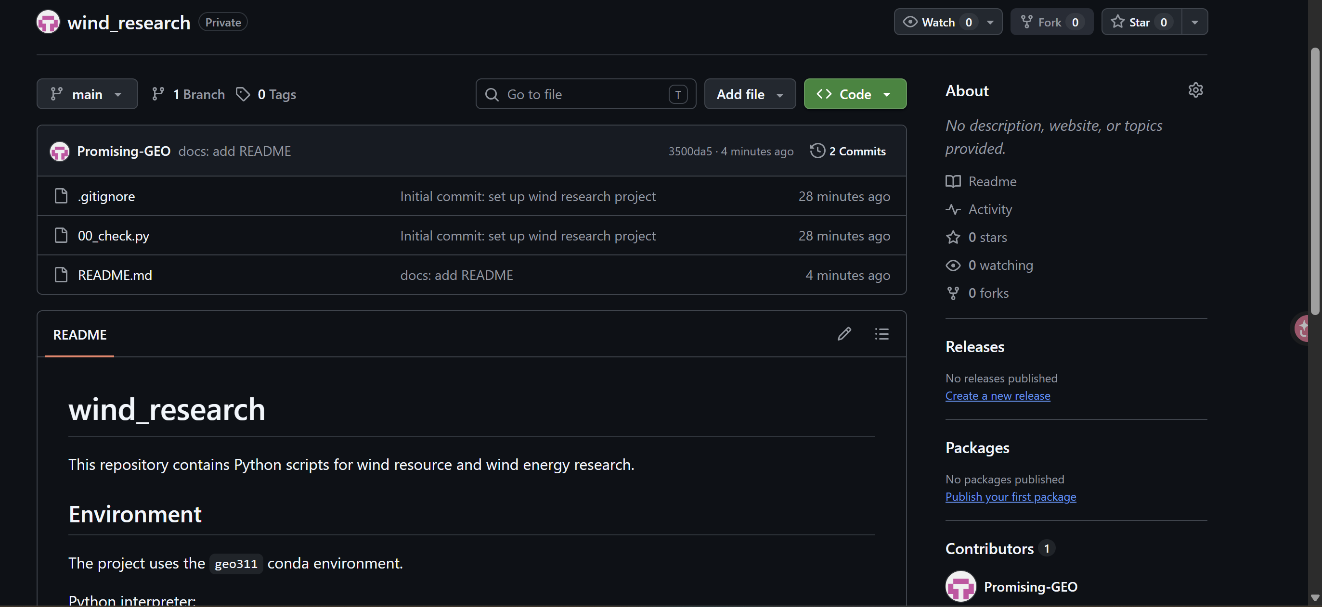Open the README.md file
The image size is (1322, 607).
click(x=115, y=275)
